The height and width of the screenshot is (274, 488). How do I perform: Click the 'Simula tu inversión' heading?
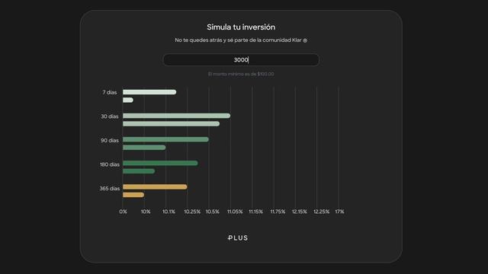(241, 27)
